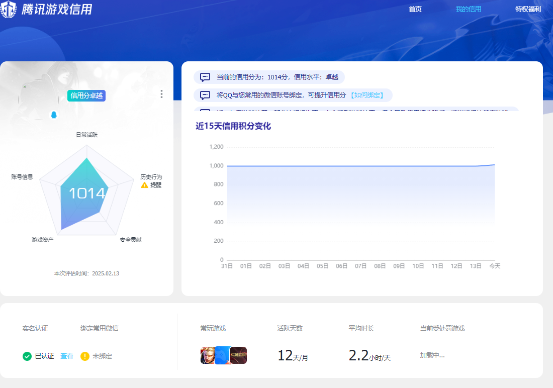Open the three-dot menu on profile card
Screen dimensions: 553x388
click(161, 94)
